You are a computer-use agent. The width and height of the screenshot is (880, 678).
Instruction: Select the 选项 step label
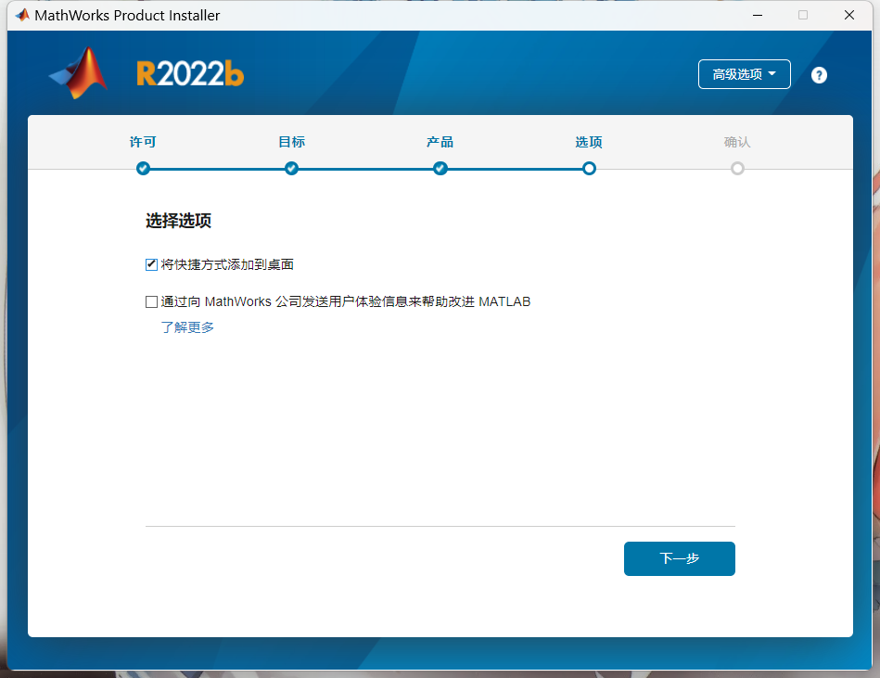tap(589, 142)
